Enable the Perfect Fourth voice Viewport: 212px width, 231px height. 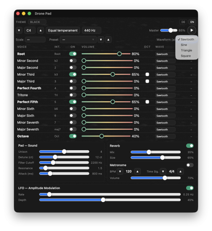73,88
